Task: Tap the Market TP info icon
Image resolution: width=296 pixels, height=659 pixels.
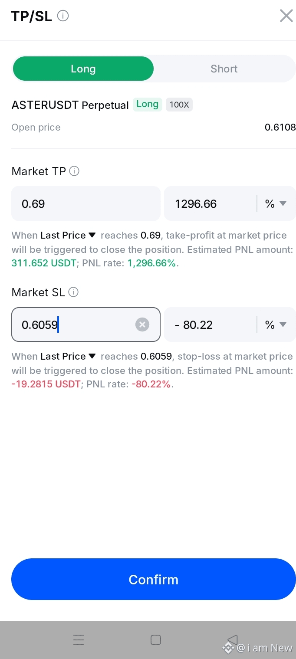Action: click(x=74, y=171)
